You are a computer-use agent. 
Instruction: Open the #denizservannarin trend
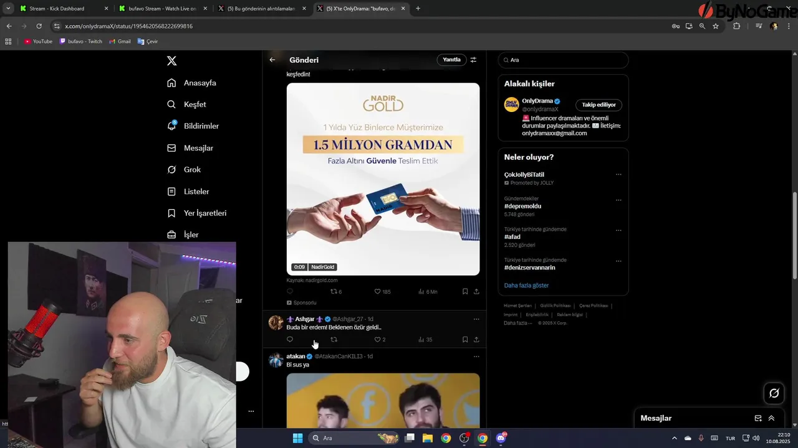point(529,268)
